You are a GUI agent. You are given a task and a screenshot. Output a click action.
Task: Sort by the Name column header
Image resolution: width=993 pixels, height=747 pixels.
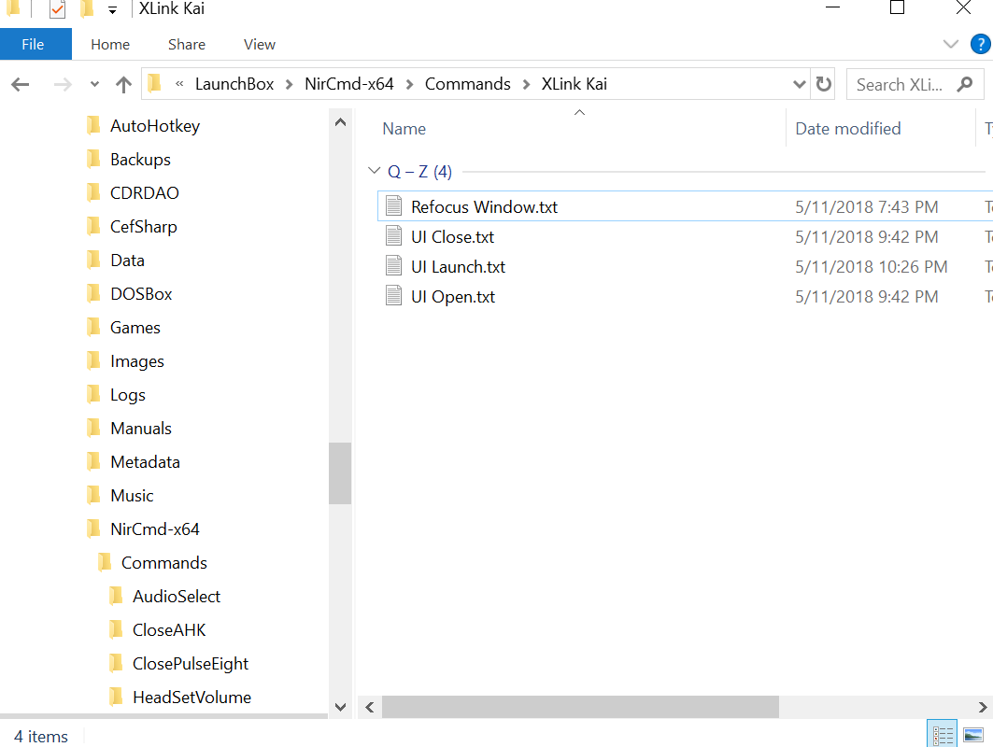[x=404, y=129]
